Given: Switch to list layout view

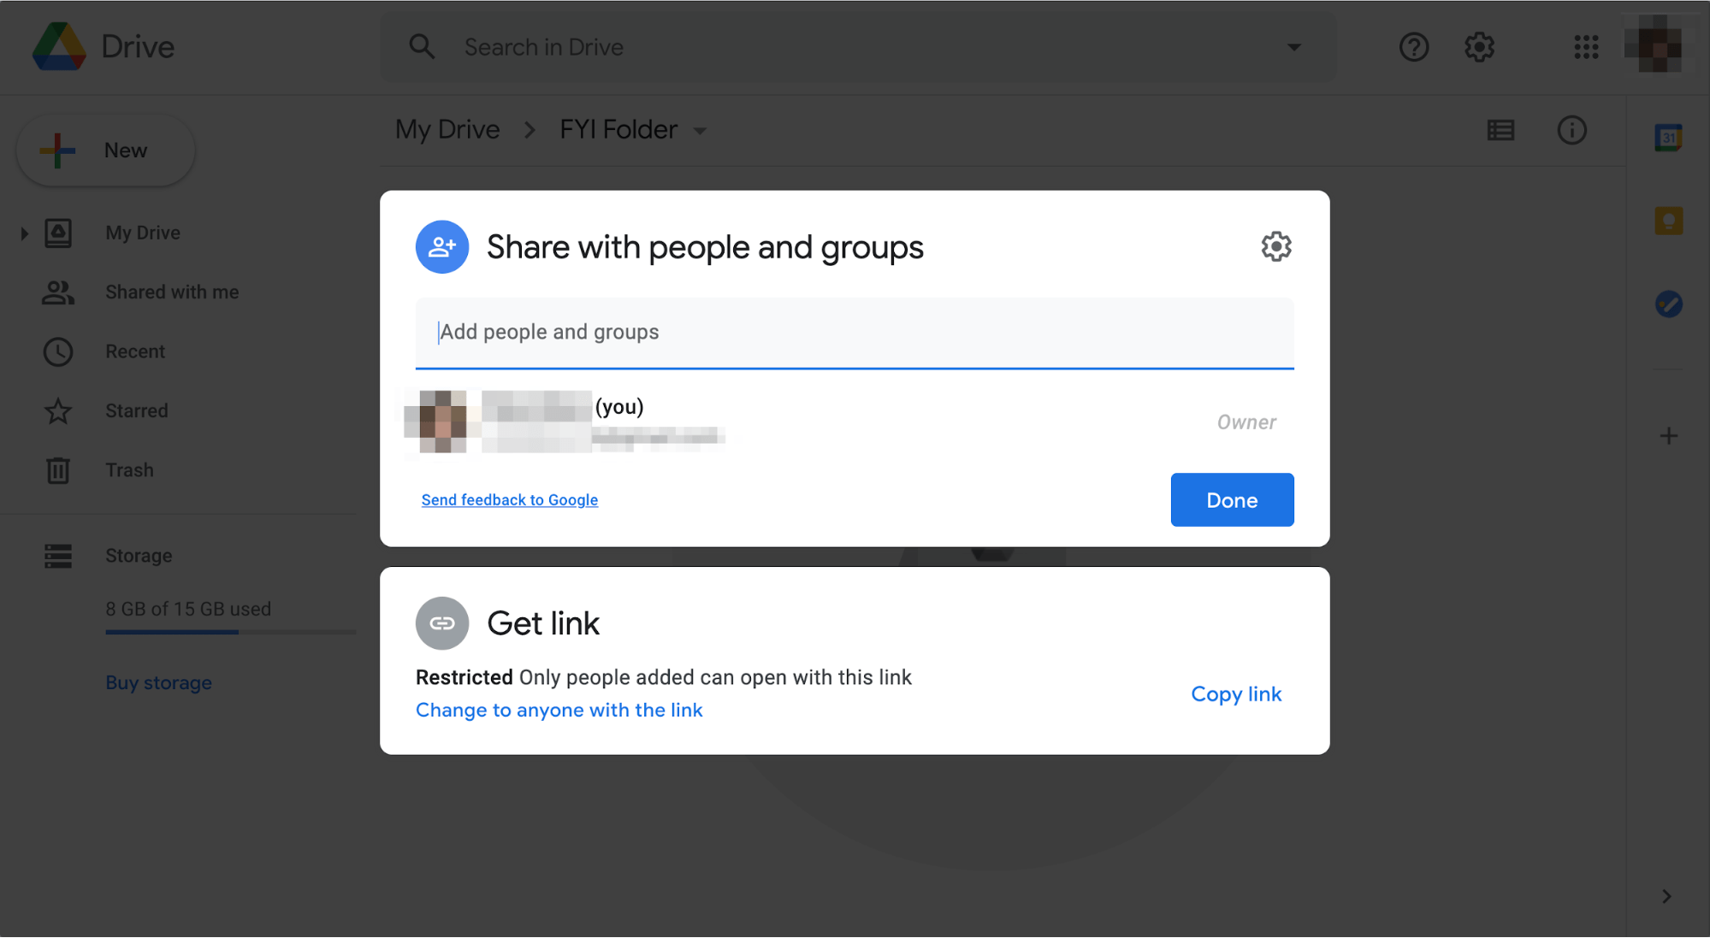Looking at the screenshot, I should [1500, 130].
